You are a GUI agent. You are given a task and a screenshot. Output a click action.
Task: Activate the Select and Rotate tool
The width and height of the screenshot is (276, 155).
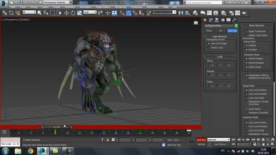pos(73,13)
